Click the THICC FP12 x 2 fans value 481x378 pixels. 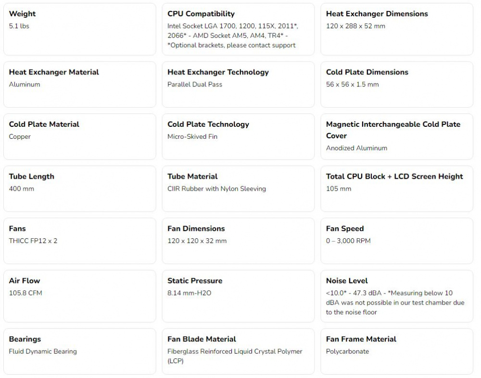point(33,241)
